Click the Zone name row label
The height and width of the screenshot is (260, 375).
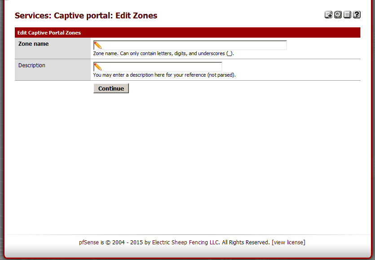(x=34, y=44)
